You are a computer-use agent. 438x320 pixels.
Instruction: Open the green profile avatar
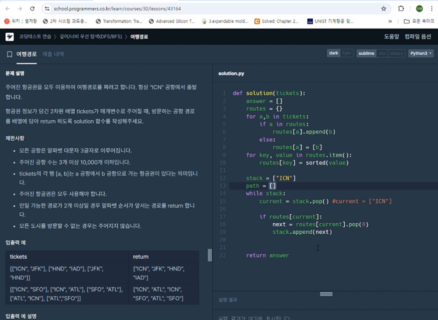click(419, 9)
